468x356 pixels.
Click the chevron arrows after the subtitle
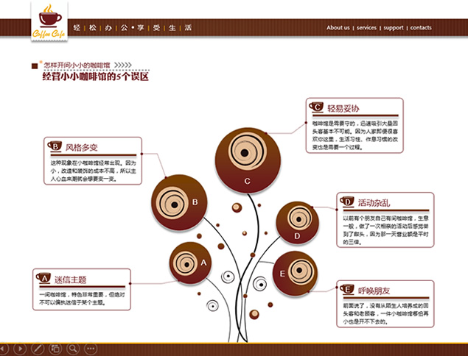pos(122,65)
